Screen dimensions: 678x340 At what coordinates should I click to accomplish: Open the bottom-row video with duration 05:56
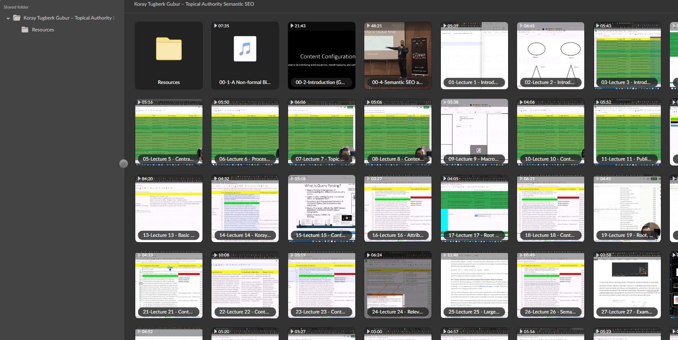coord(550,334)
